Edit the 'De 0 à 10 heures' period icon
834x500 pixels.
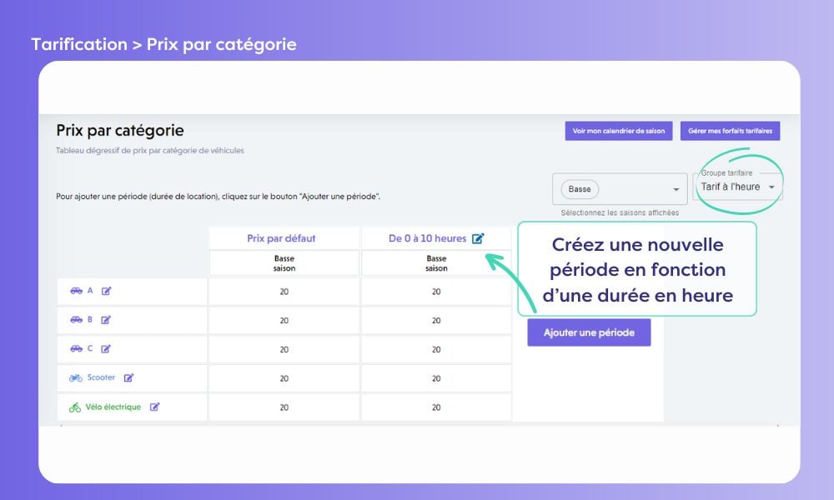478,239
